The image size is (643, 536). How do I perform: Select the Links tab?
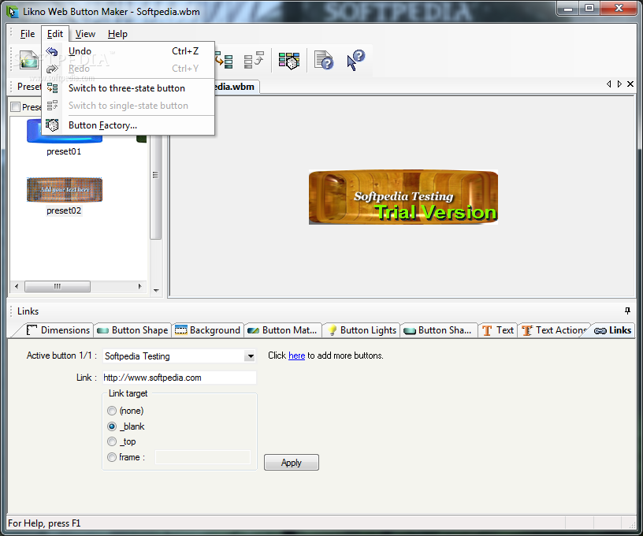(612, 330)
